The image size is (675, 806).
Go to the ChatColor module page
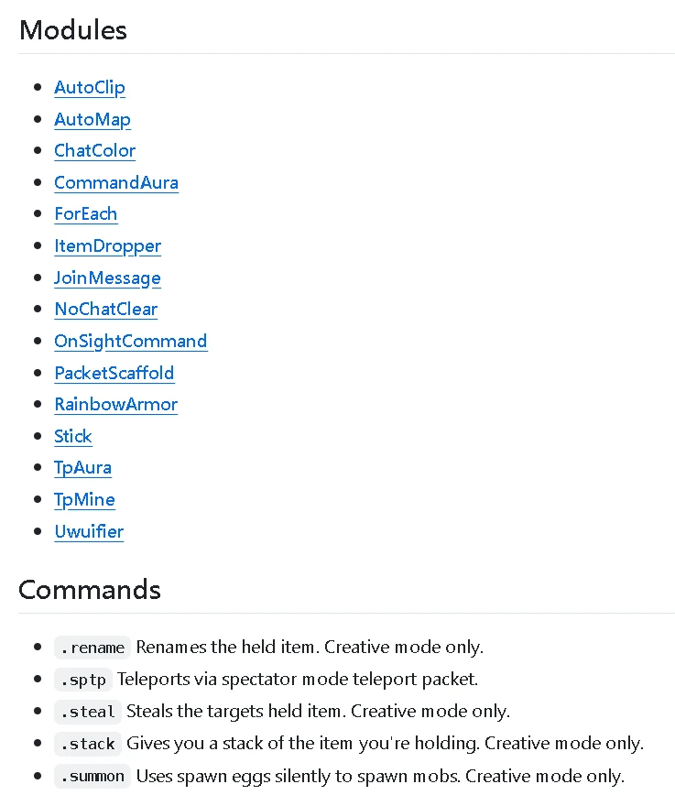click(x=94, y=150)
